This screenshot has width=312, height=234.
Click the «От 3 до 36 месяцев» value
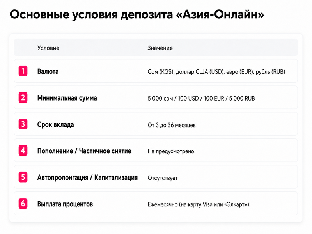click(172, 125)
